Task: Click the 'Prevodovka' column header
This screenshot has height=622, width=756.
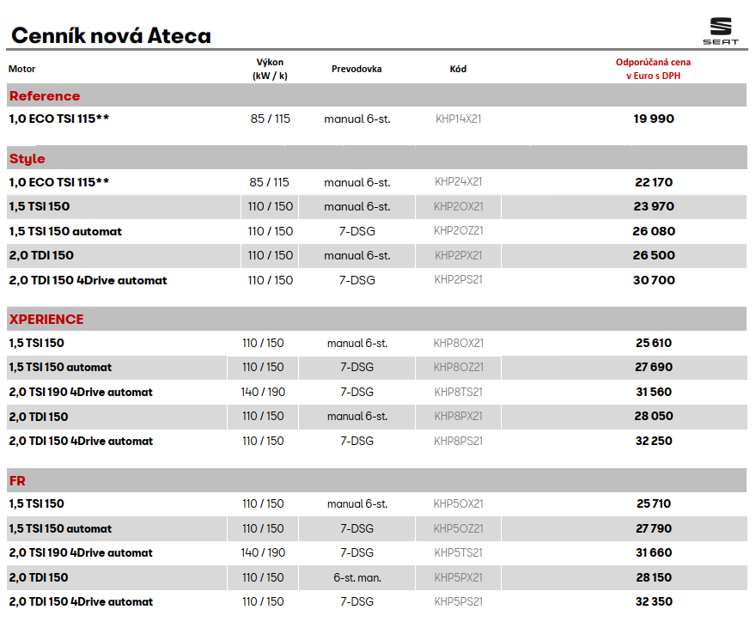Action: click(357, 69)
